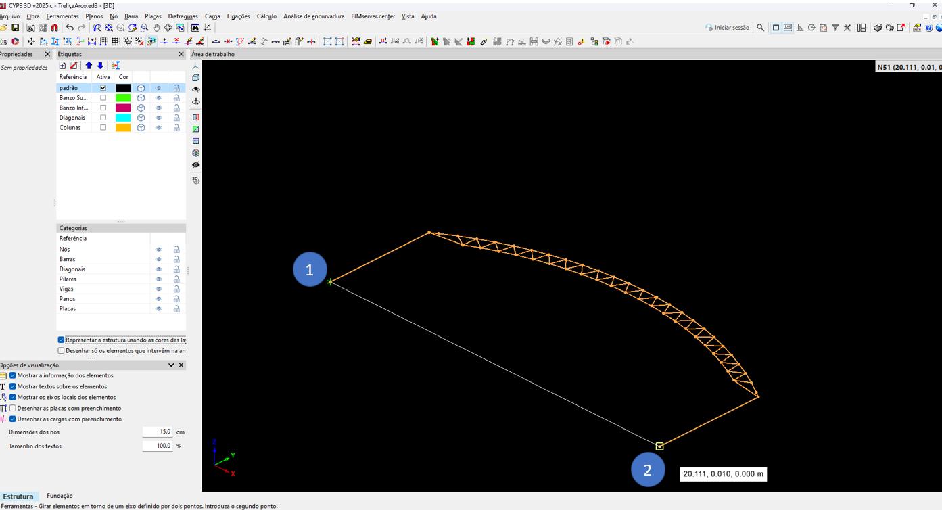Open the Cálculo menu
Image resolution: width=942 pixels, height=510 pixels.
(266, 16)
